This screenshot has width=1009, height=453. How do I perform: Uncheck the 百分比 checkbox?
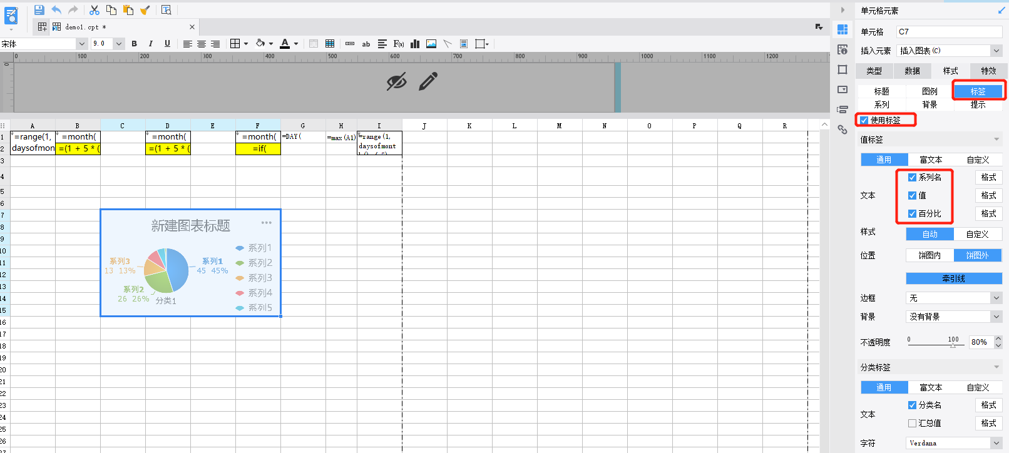[912, 213]
